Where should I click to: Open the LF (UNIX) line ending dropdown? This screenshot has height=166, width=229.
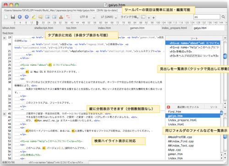[109, 17]
